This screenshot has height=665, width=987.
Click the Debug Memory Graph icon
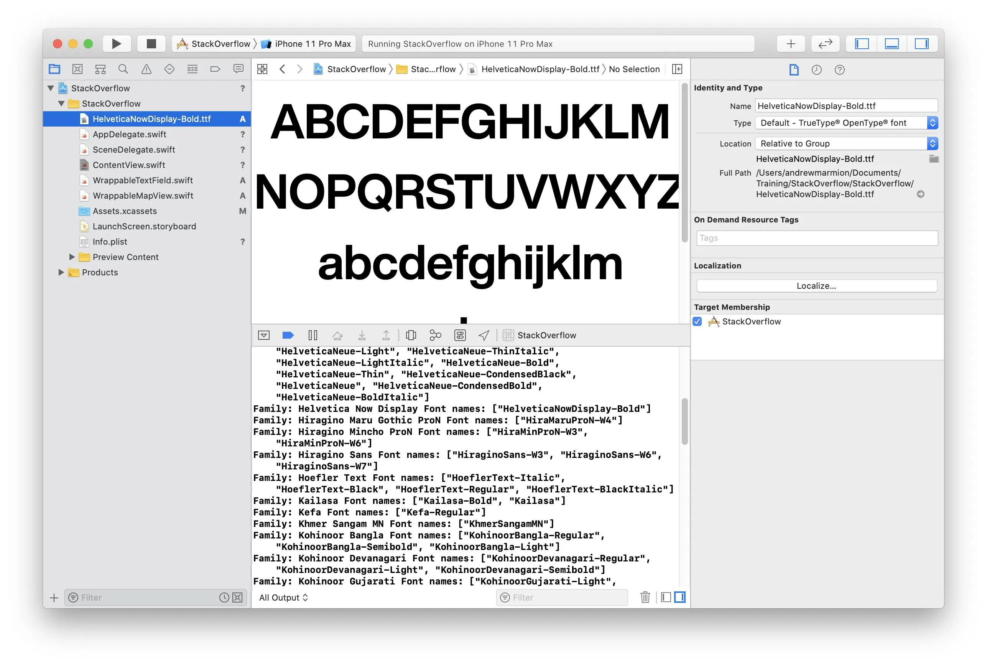pos(436,336)
